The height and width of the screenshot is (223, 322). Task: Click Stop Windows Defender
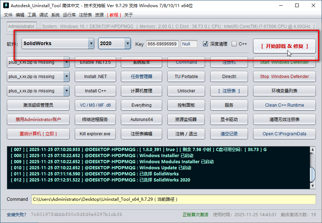[284, 77]
